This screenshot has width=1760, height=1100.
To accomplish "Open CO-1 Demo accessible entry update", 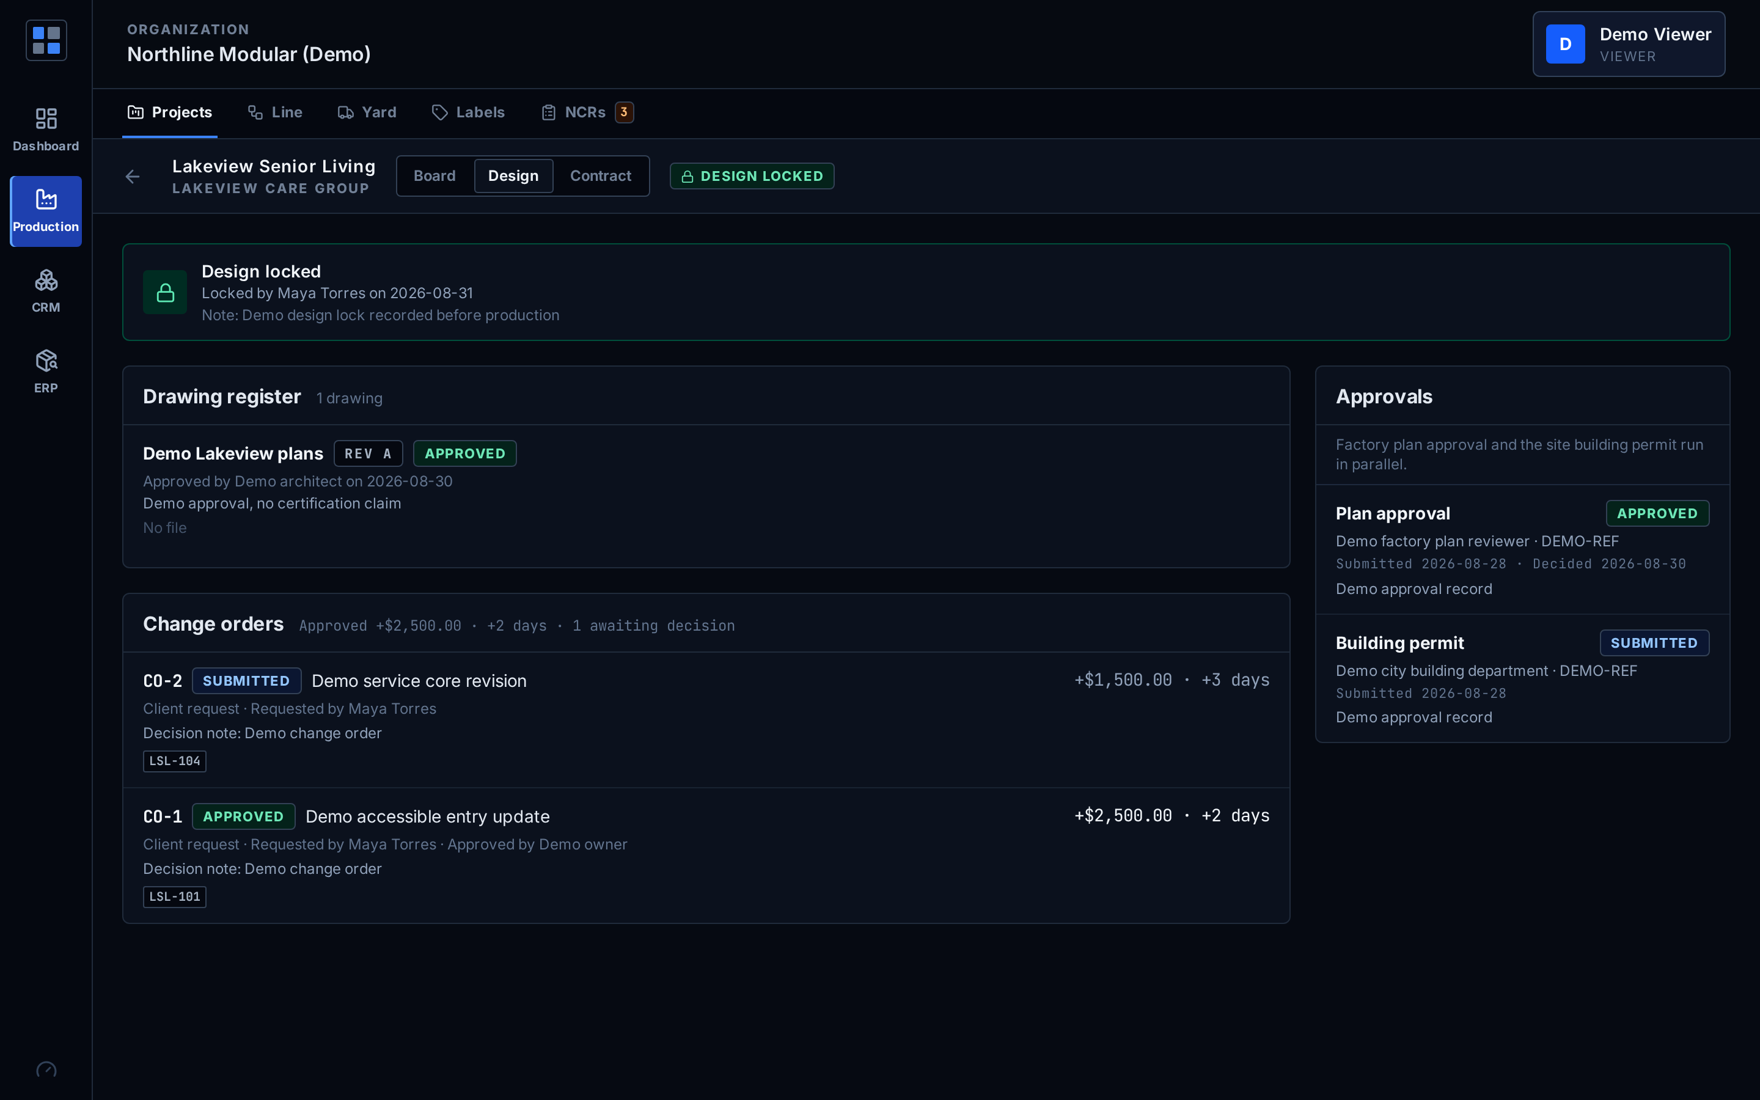I will click(x=428, y=816).
